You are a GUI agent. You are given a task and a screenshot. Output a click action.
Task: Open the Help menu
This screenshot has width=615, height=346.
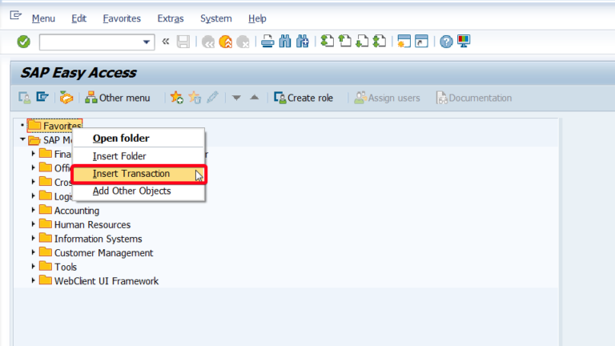click(x=257, y=18)
